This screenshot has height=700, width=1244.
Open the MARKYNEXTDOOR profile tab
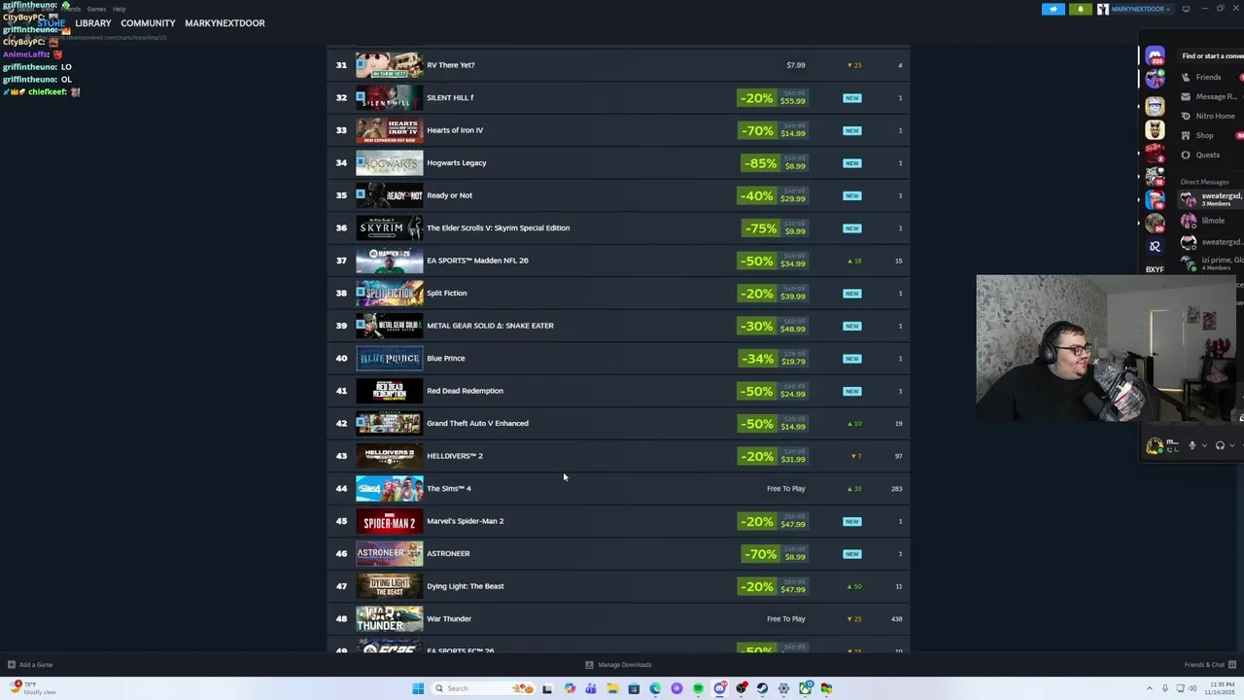click(225, 23)
